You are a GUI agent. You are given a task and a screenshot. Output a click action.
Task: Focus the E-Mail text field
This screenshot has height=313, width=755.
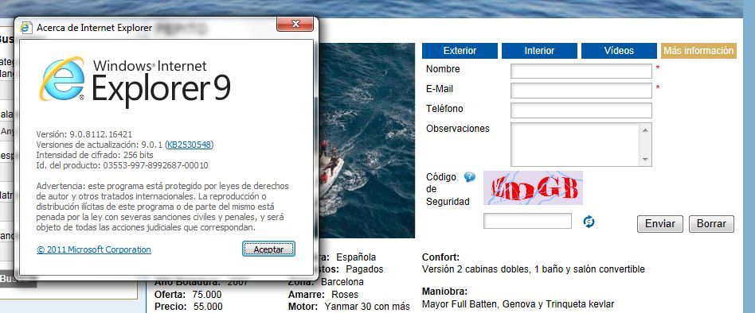pos(581,91)
